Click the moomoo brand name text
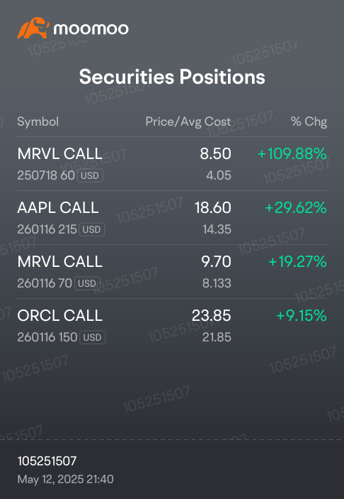Viewport: 344px width, 499px height. (x=91, y=29)
